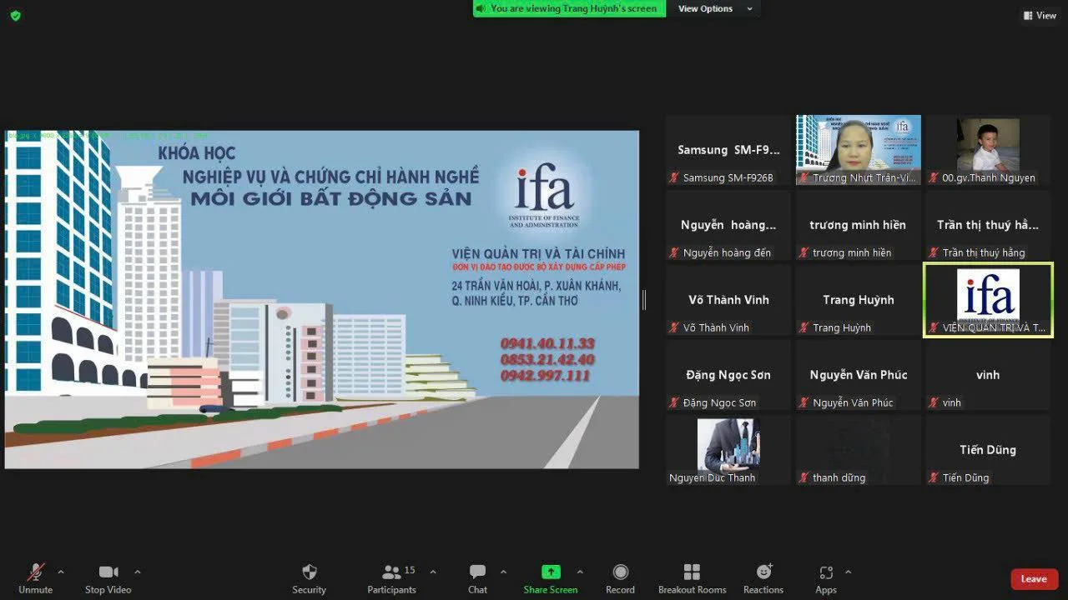Open the View Options dropdown
1068x600 pixels.
(715, 8)
